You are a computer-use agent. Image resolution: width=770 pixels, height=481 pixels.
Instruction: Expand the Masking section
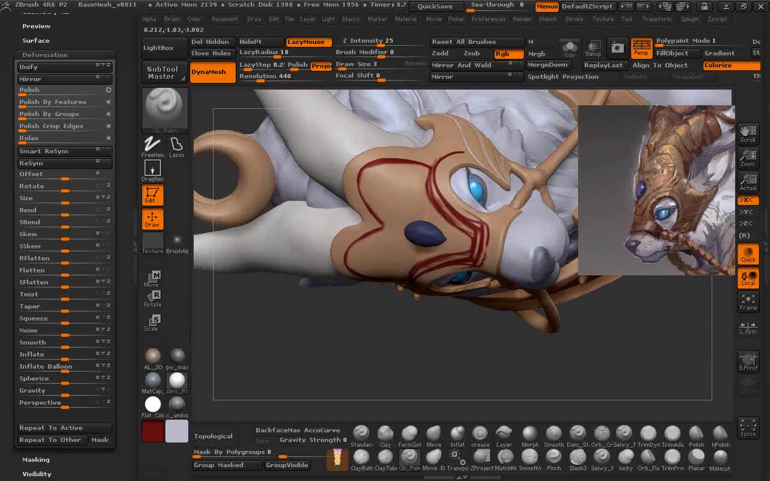click(36, 459)
